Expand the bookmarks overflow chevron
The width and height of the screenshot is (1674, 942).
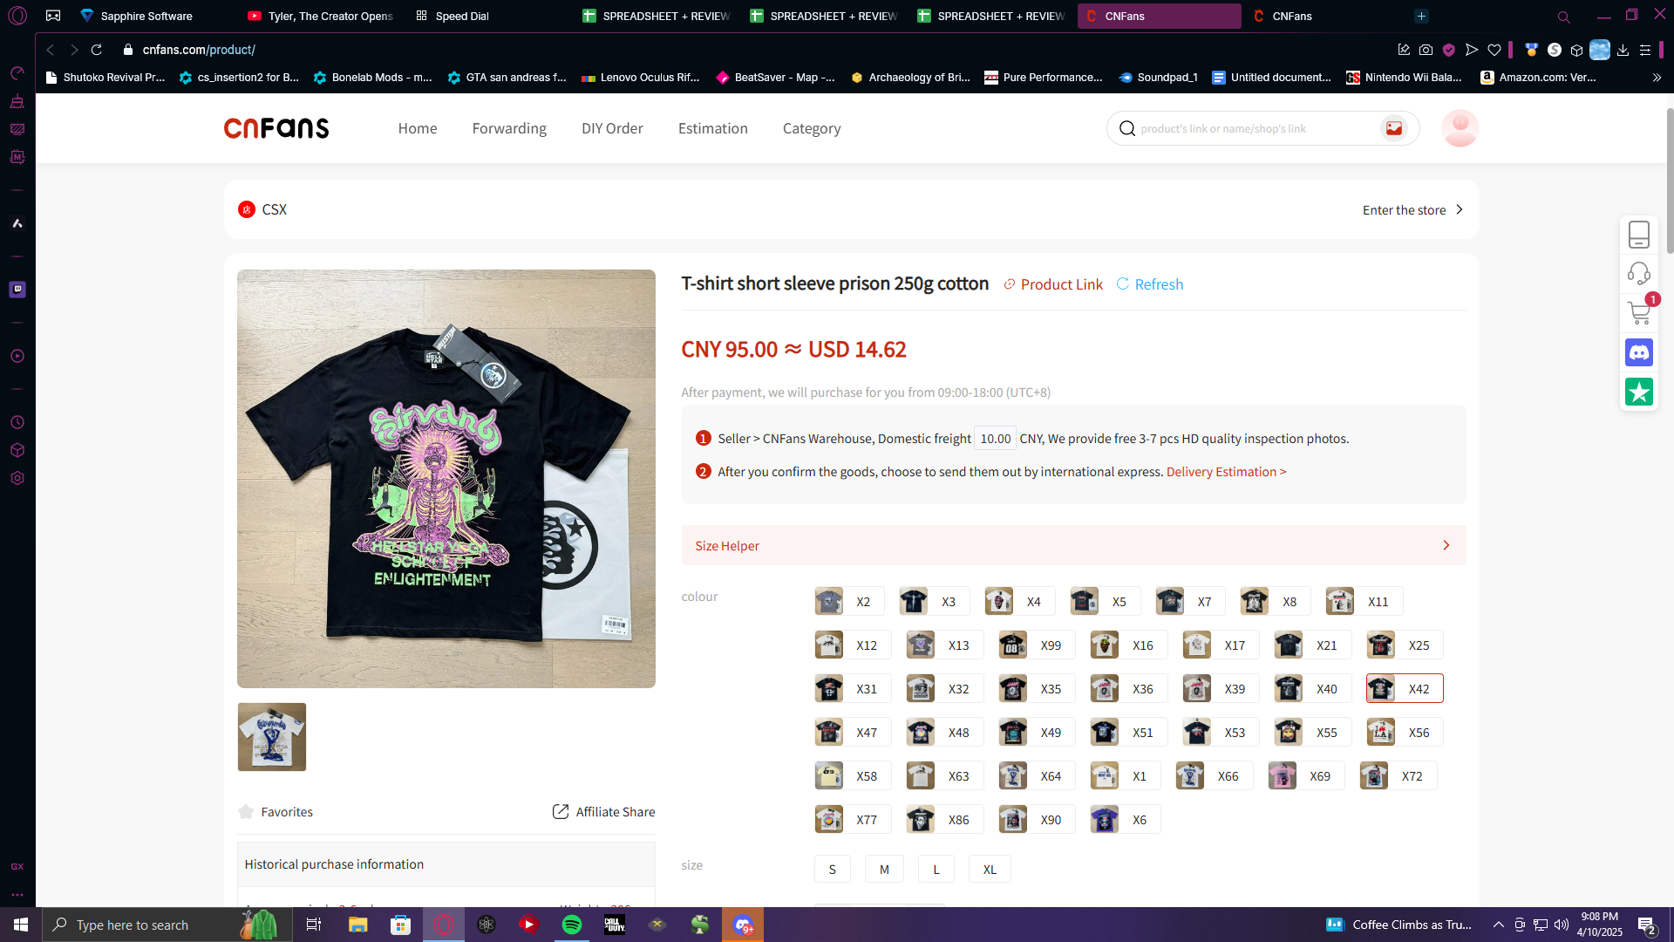tap(1657, 78)
